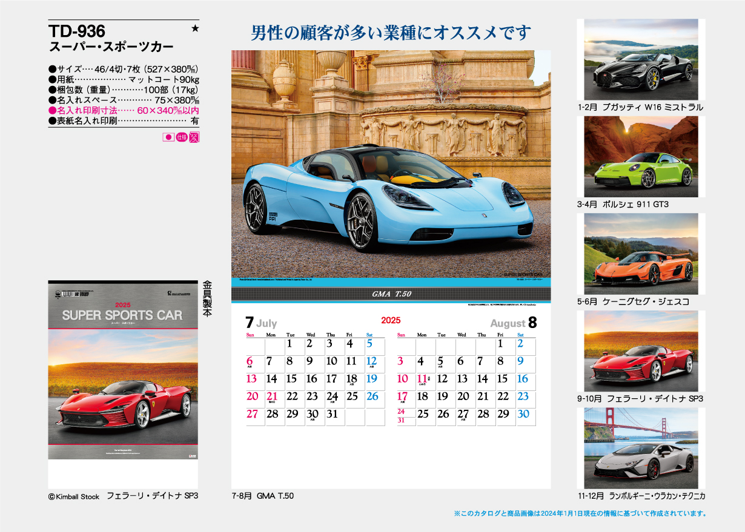Click the '7-8月 GMA T.50' caption
Viewport: 745px width, 532px height.
(x=263, y=496)
